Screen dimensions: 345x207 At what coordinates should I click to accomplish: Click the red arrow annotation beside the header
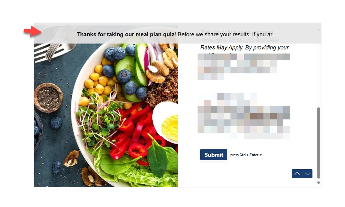33,31
